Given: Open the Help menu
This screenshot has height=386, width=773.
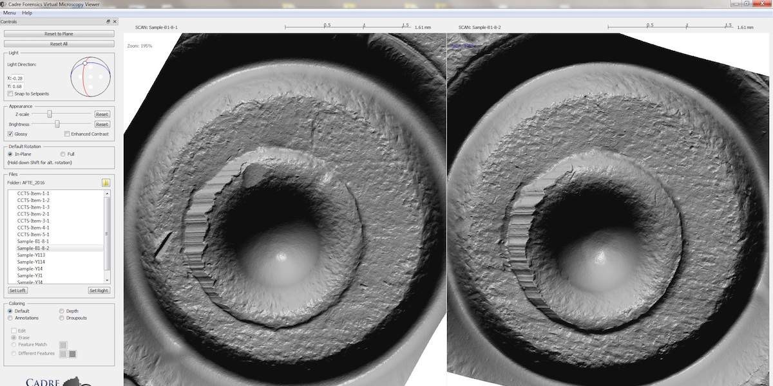Looking at the screenshot, I should click(27, 13).
